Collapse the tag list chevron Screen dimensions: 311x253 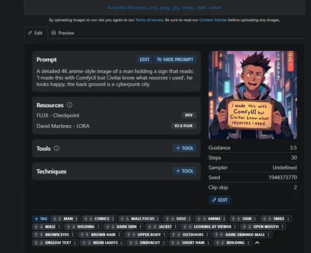pos(257,243)
